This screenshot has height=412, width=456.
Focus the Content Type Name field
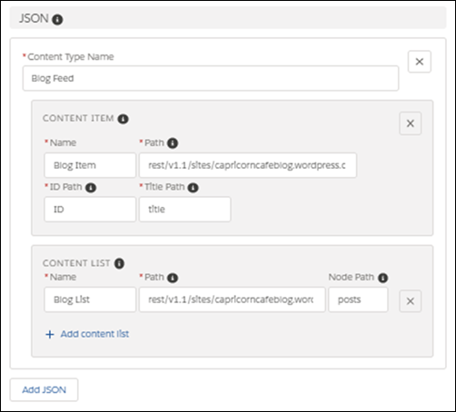(x=211, y=78)
